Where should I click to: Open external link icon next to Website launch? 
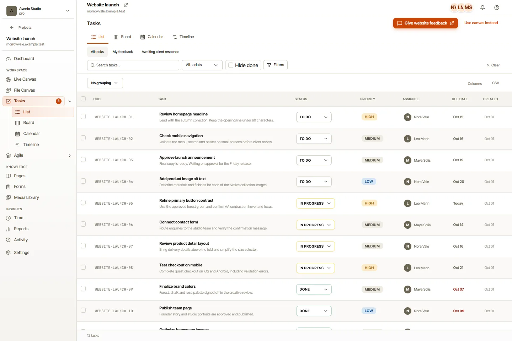tap(126, 5)
